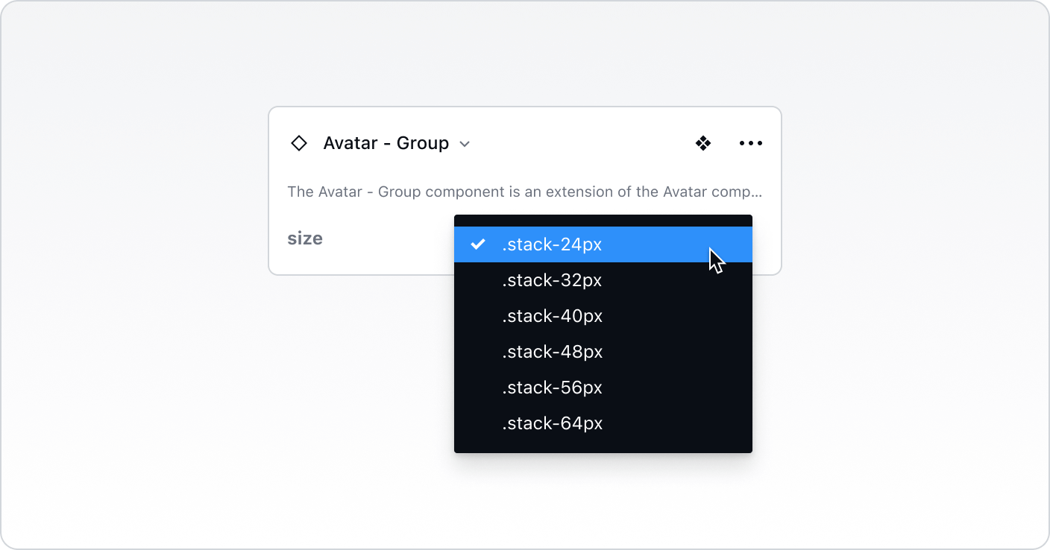The image size is (1050, 550).
Task: Click the four-diamond main component icon
Action: 702,143
